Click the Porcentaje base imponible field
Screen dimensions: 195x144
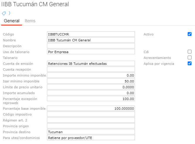(x=91, y=109)
